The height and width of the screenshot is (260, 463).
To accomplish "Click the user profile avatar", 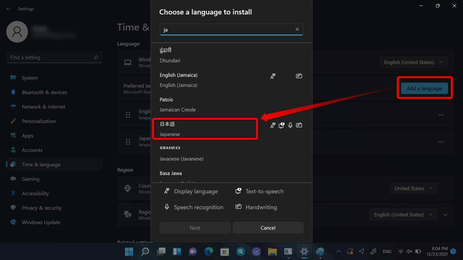I will tap(17, 32).
